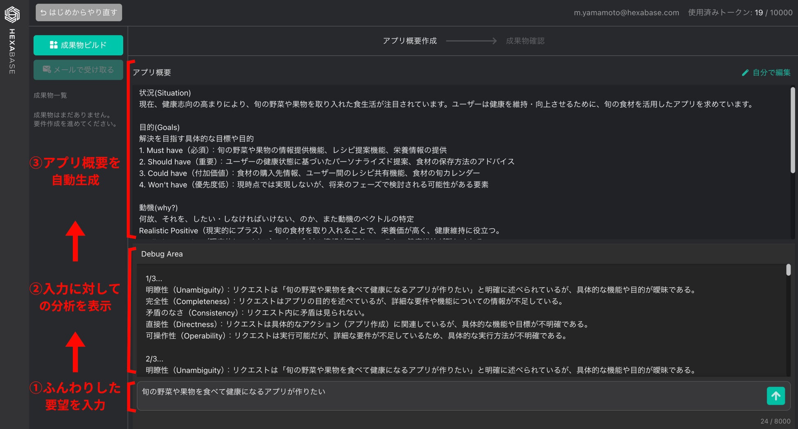
Task: Click the Debug Area scrollbar
Action: click(788, 270)
